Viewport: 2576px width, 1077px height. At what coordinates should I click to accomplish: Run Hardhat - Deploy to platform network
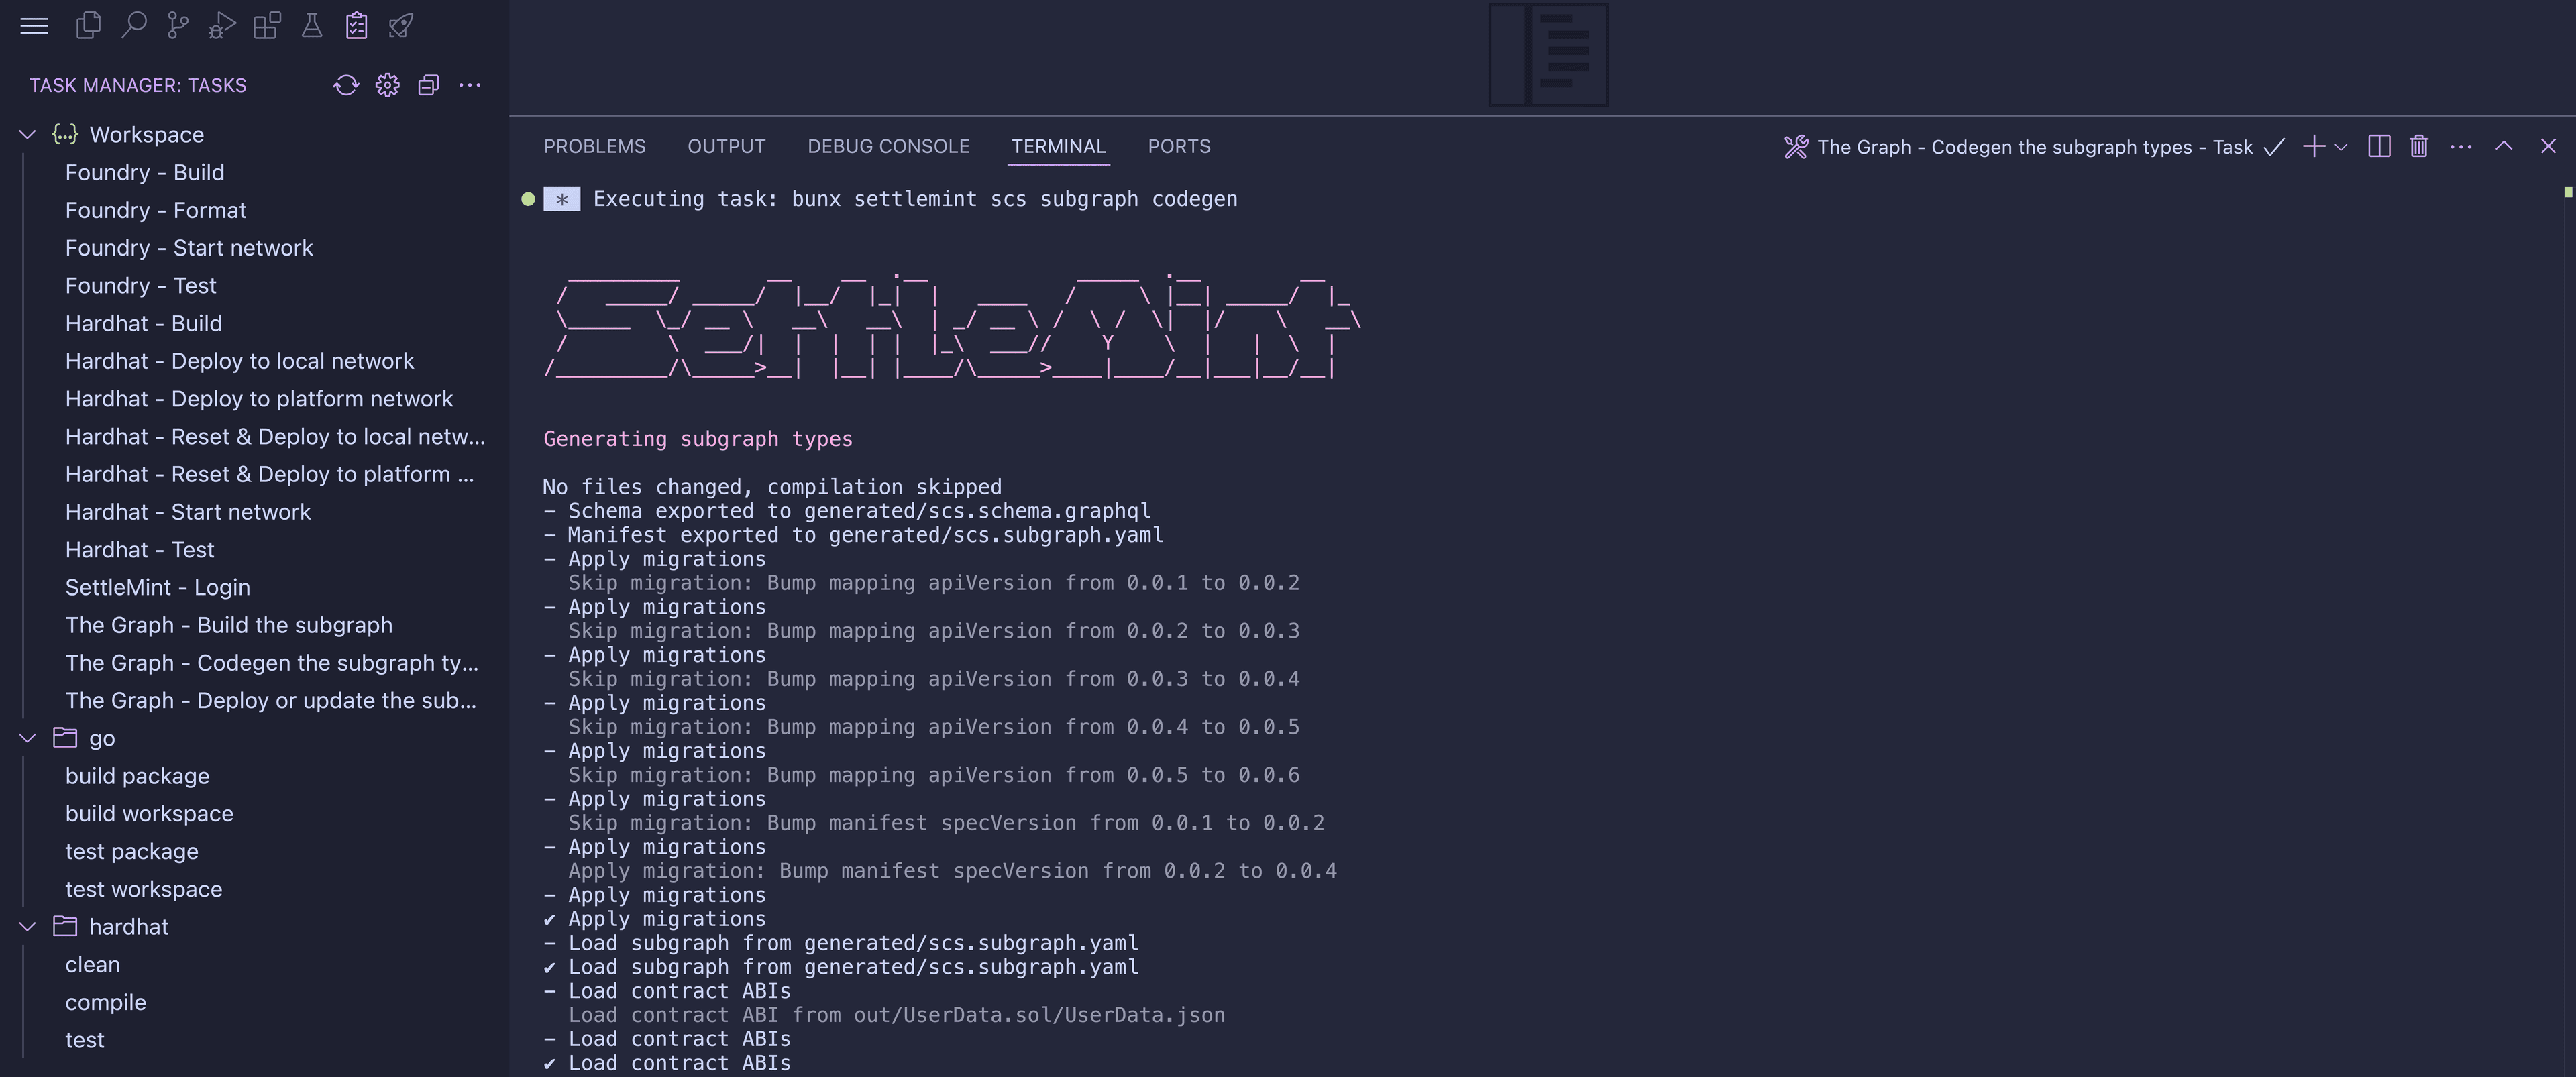[259, 399]
